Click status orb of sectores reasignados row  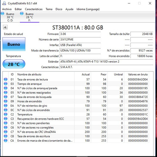(x=6, y=93)
